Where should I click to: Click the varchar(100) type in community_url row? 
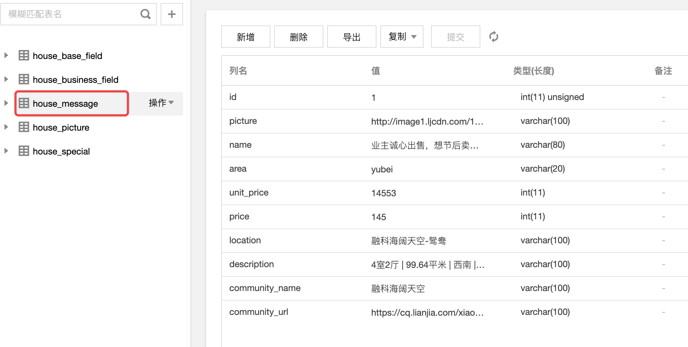click(545, 312)
